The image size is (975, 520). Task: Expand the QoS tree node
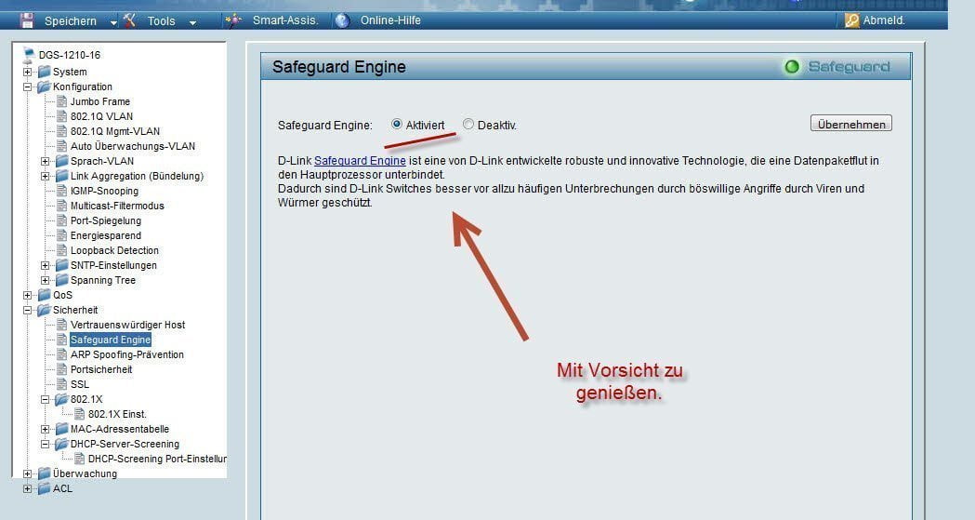(27, 296)
